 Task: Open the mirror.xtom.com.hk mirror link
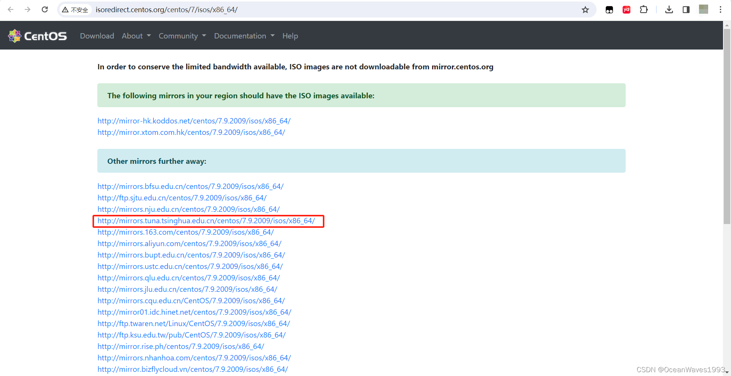pos(191,132)
